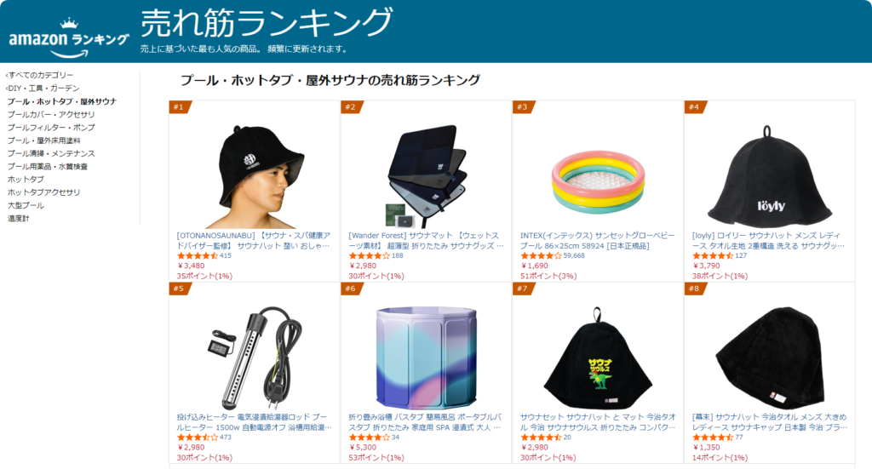Select プールフィルター・ポンプ category
872x469 pixels.
pos(51,128)
